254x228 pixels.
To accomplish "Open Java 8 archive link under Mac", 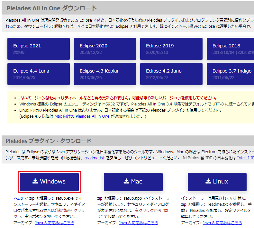I will [139, 223].
